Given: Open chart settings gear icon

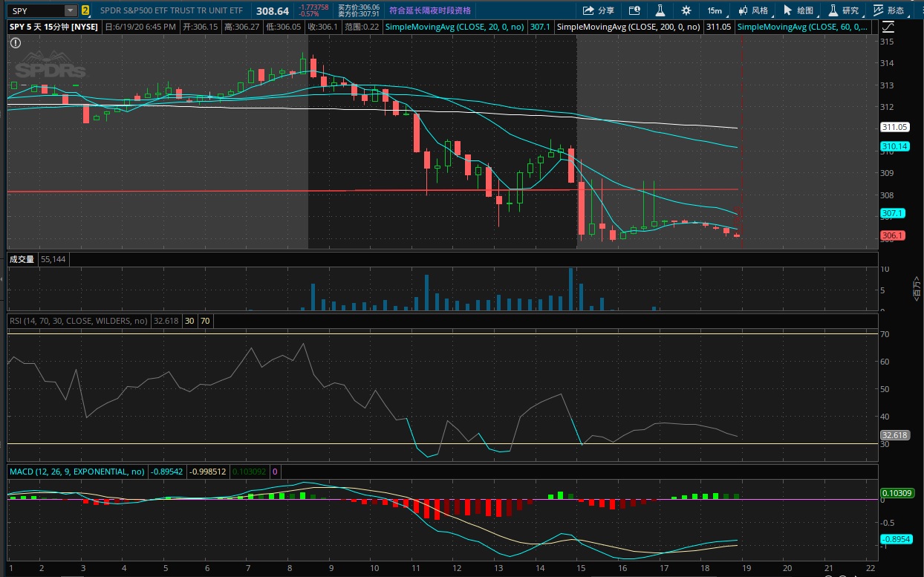Looking at the screenshot, I should point(686,10).
